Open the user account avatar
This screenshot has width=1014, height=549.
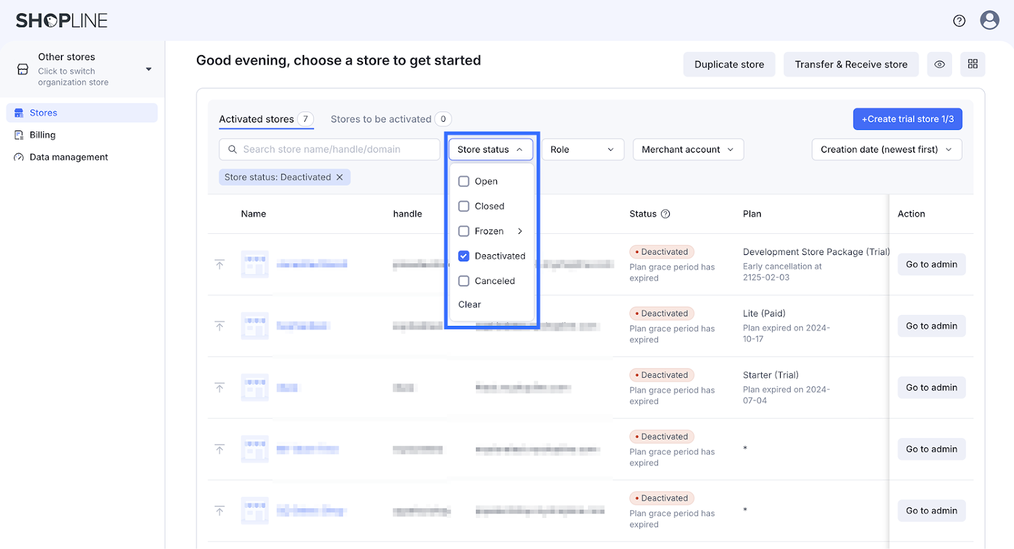coord(989,20)
